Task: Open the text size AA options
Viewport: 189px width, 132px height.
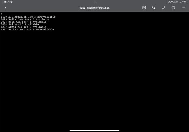Action: pyautogui.click(x=164, y=8)
